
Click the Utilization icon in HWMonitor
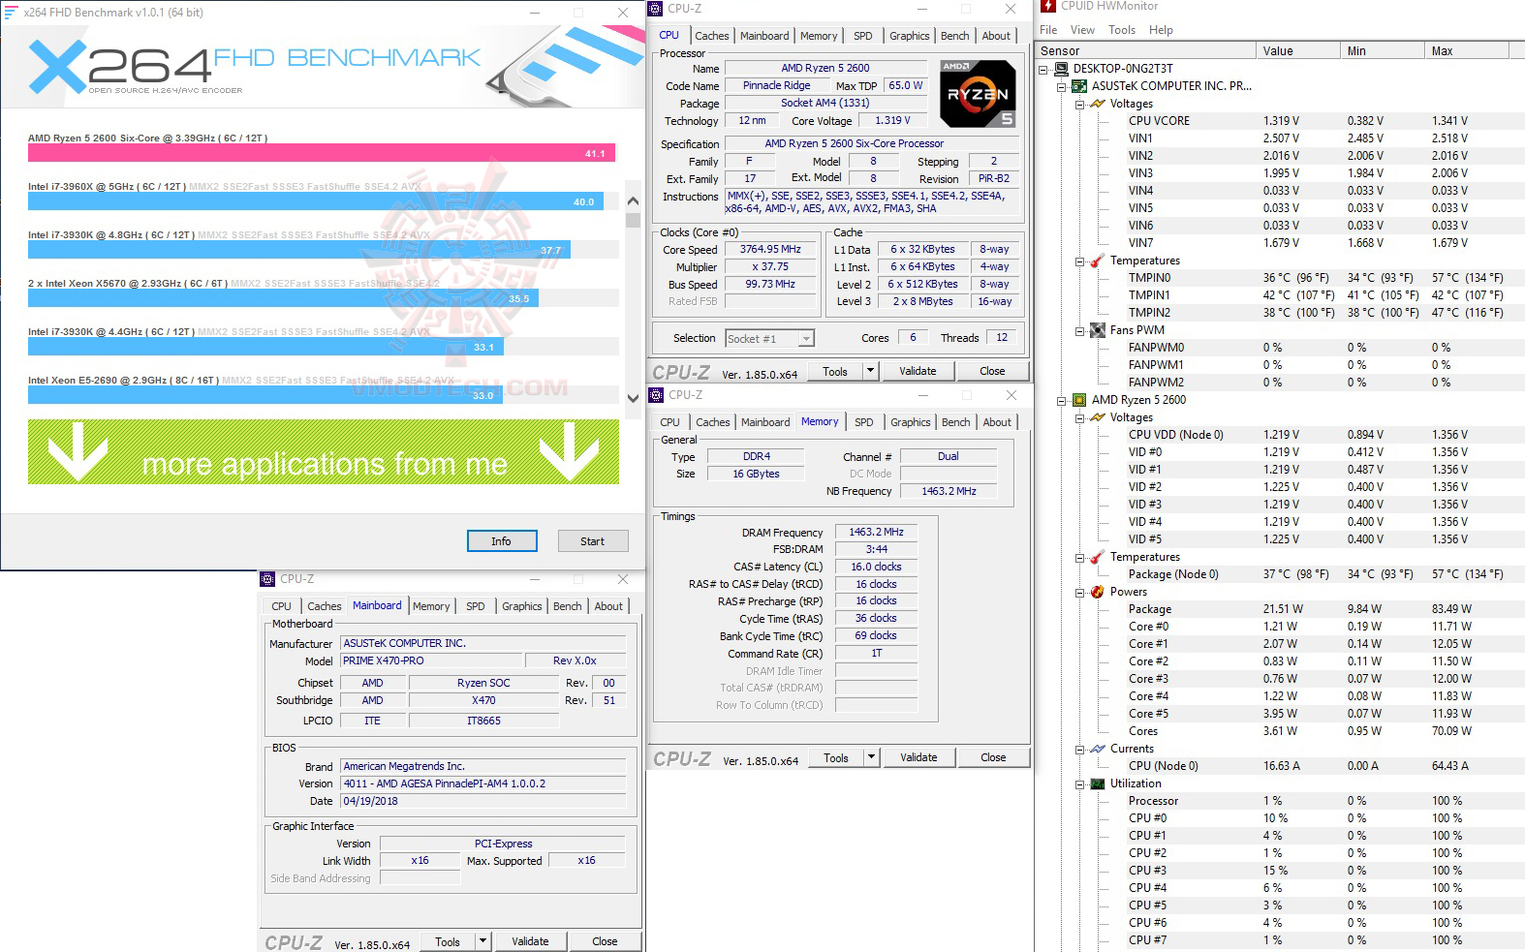pyautogui.click(x=1098, y=783)
